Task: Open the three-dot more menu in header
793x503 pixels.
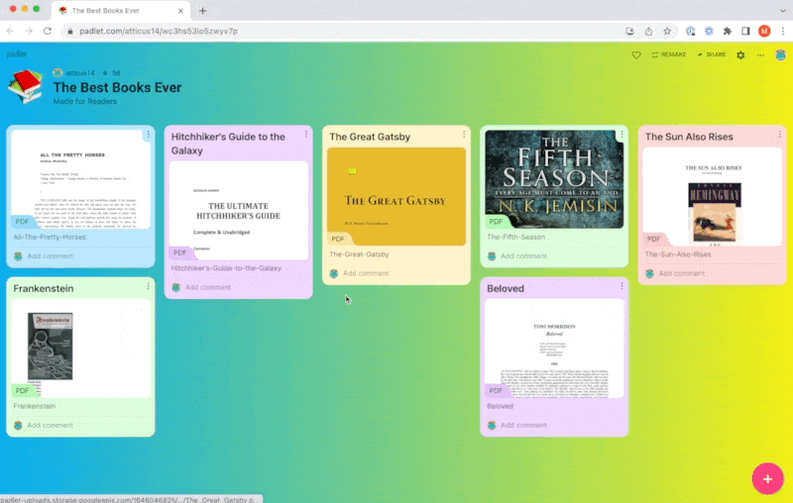Action: click(760, 55)
